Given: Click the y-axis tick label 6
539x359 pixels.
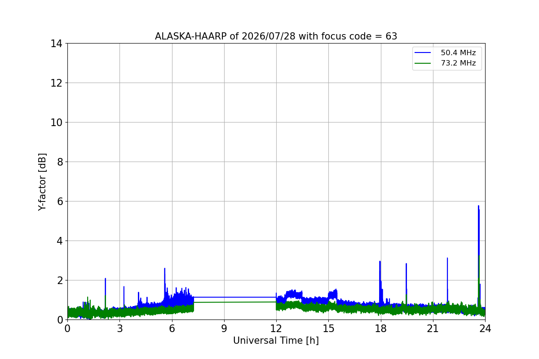Looking at the screenshot, I should point(59,201).
